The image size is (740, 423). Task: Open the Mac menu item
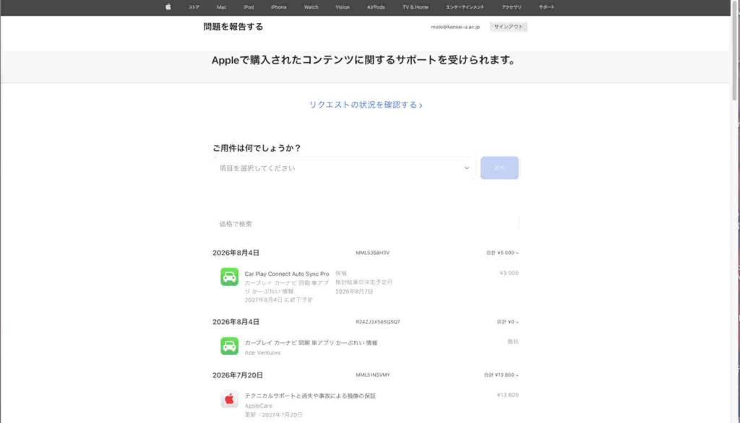click(221, 7)
